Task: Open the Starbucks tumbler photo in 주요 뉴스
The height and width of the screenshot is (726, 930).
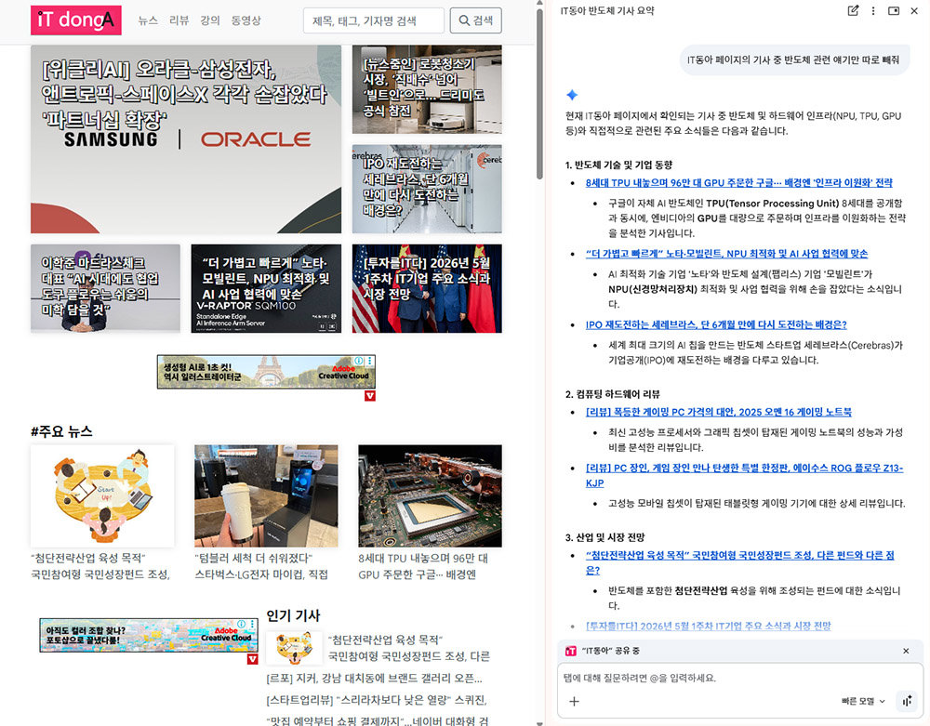Action: coord(266,496)
